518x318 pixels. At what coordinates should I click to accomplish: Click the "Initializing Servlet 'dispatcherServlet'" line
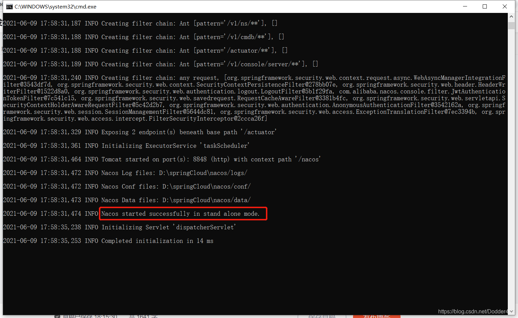click(x=119, y=227)
